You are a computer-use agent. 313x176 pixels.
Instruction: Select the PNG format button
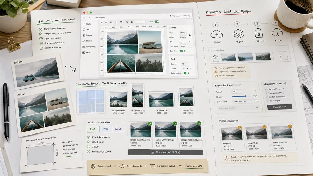coord(93,129)
